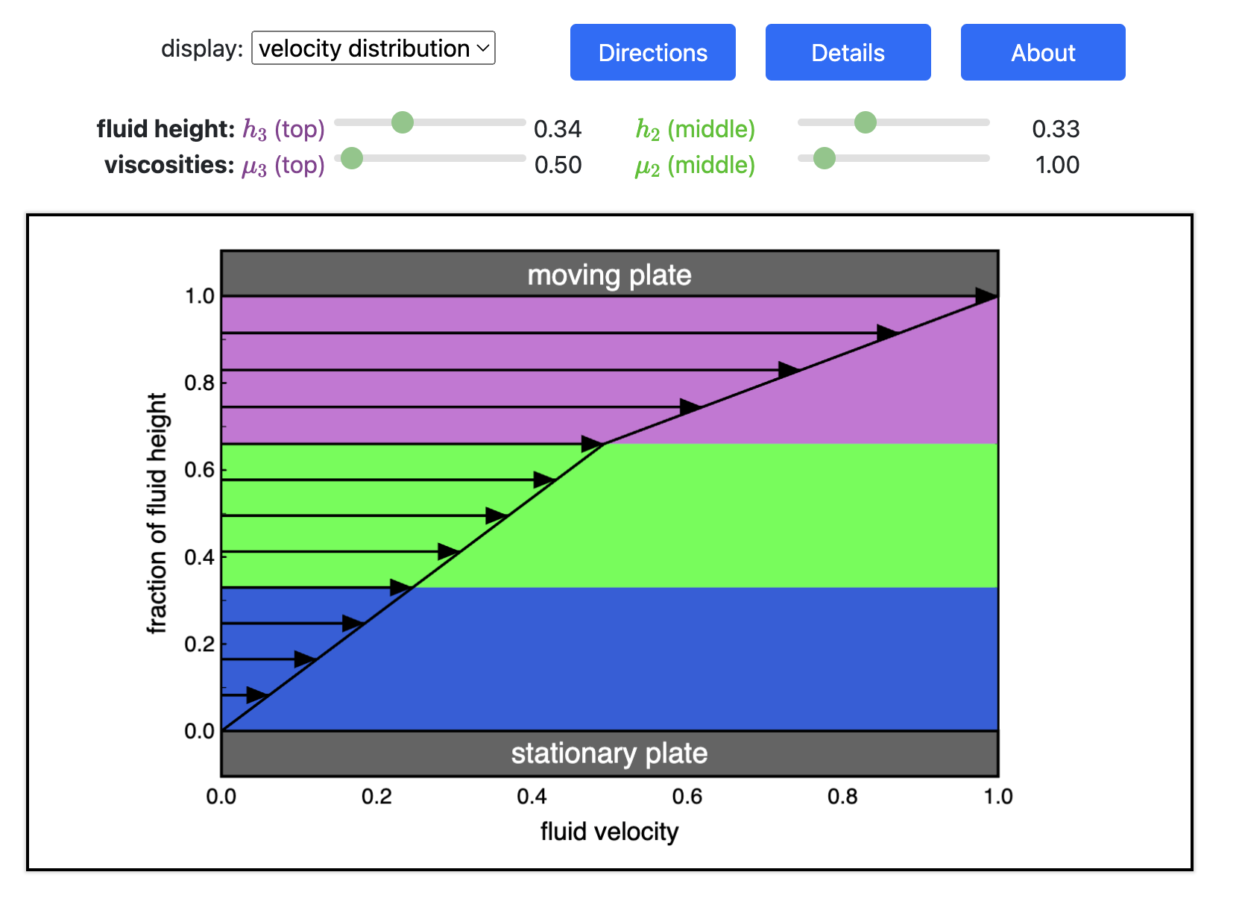Click the h3 top fluid height slider handle
The image size is (1242, 916).
coord(403,122)
